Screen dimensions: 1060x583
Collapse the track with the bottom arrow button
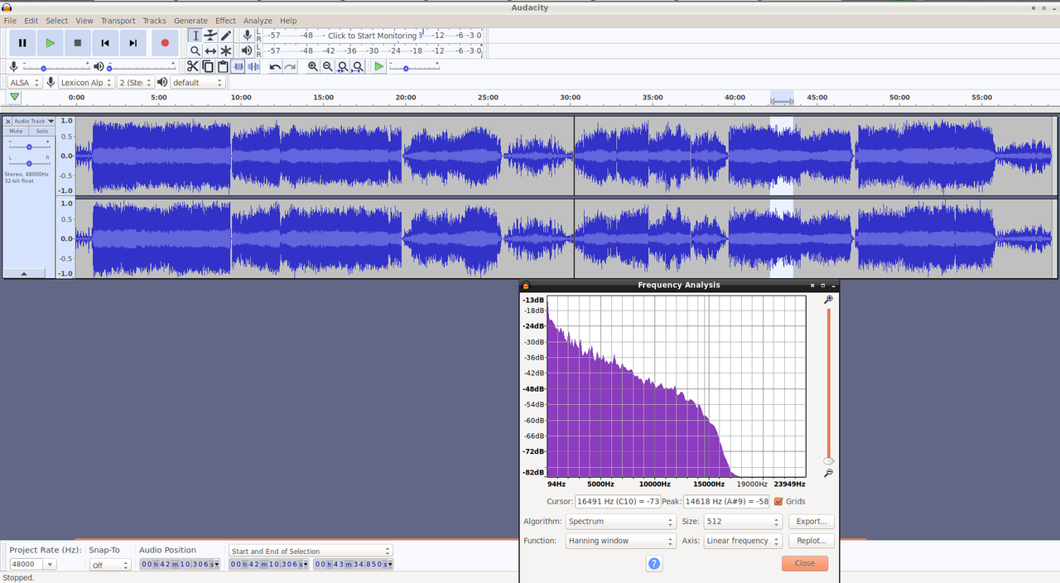[23, 272]
